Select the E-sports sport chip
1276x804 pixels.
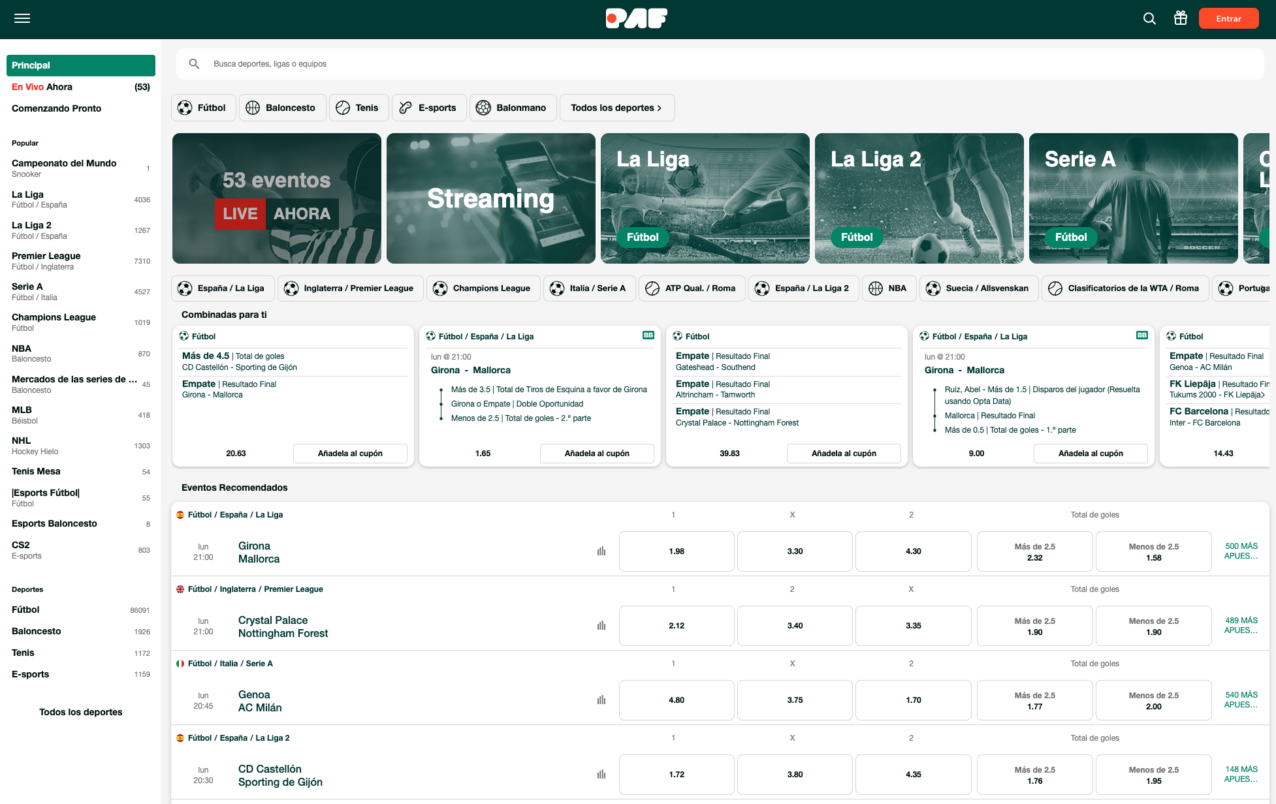point(429,108)
